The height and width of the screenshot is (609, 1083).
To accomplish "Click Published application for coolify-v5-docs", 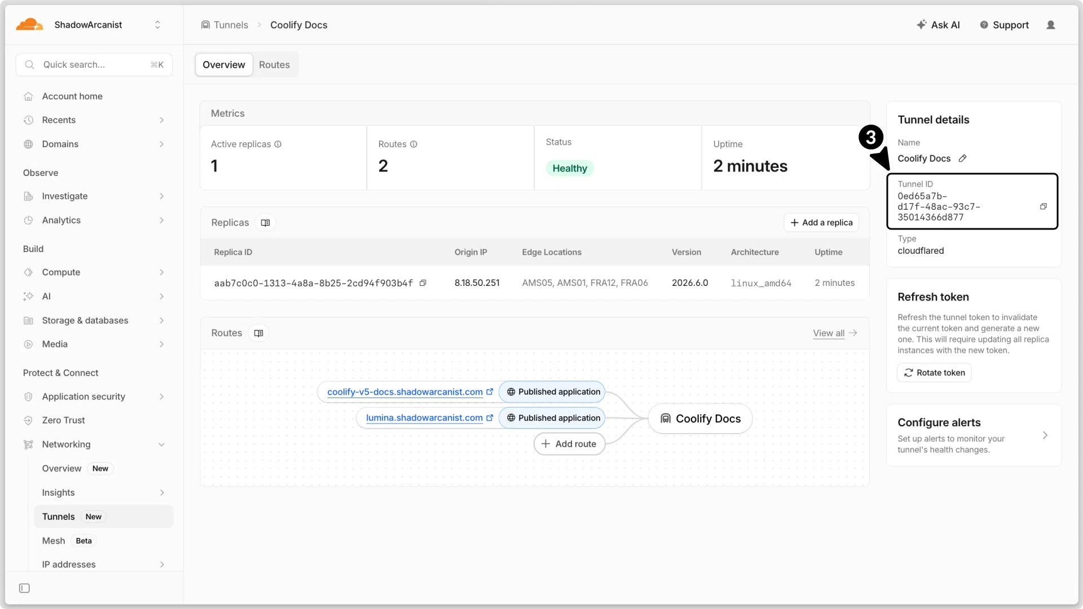I will coord(552,392).
